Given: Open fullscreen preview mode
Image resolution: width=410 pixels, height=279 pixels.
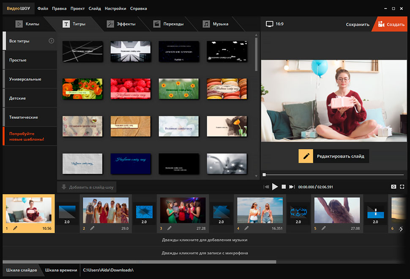Looking at the screenshot, I should click(402, 187).
